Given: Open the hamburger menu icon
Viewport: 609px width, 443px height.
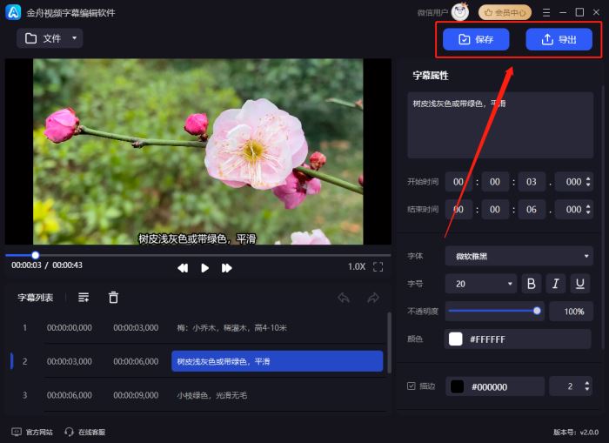Looking at the screenshot, I should coord(546,12).
